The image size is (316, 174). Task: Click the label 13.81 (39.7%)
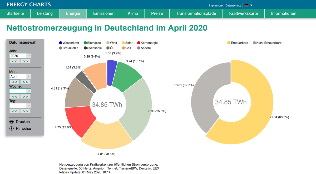(184, 85)
